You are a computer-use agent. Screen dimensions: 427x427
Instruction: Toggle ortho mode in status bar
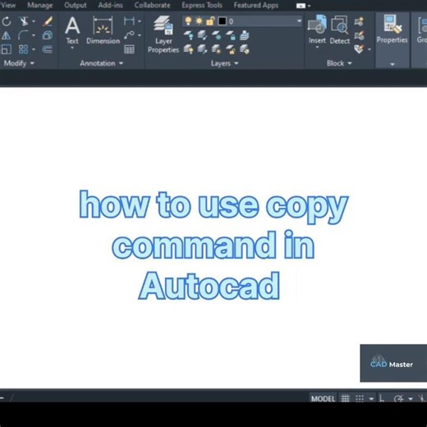[382, 398]
